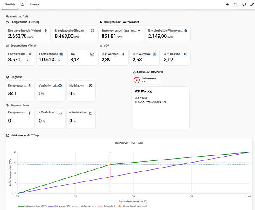Viewport: 255px width, 210px height.
Task: Click the heat waves icon on Energieabgabe (Heizen)
Action: pyautogui.click(x=92, y=31)
